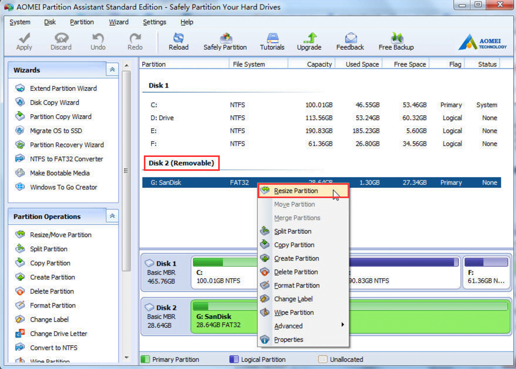The width and height of the screenshot is (516, 369).
Task: Select Split Partition in context menu
Action: [303, 231]
